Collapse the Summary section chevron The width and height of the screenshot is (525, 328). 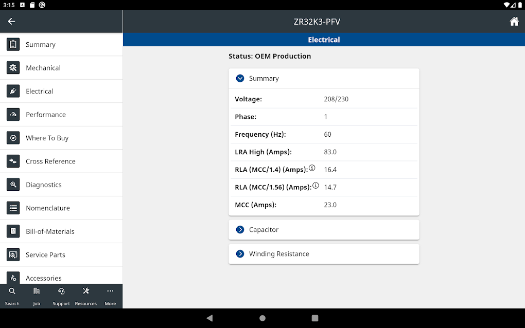point(240,78)
